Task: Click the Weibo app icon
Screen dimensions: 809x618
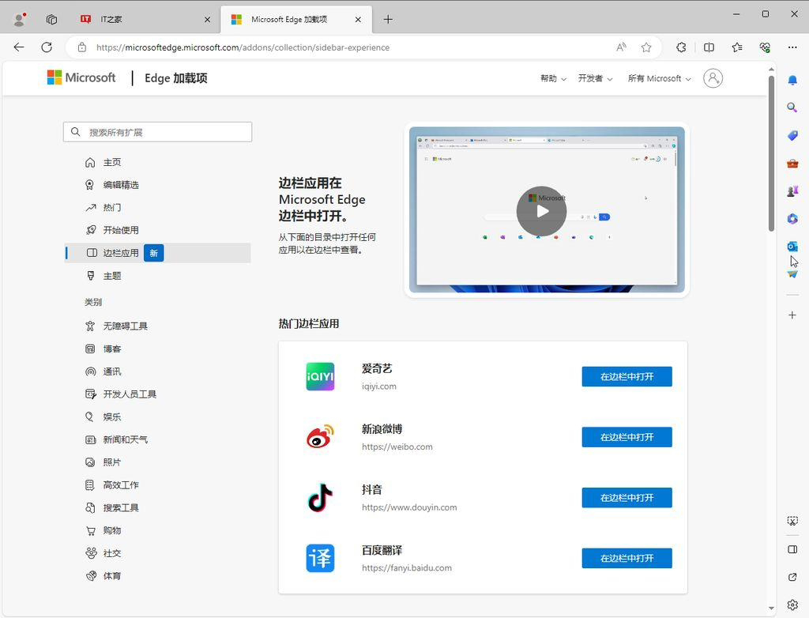Action: (x=321, y=437)
